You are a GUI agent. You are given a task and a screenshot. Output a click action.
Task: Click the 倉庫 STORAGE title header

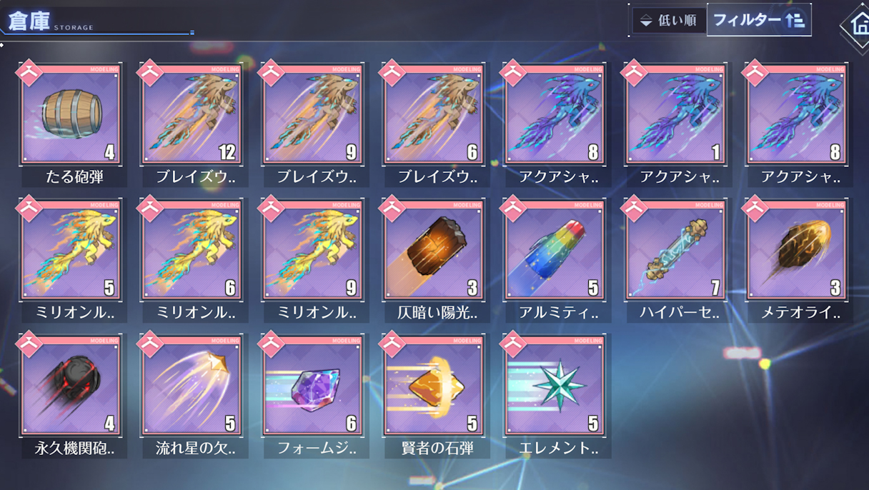pyautogui.click(x=50, y=21)
